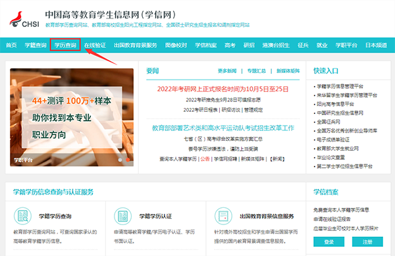Image resolution: width=395 pixels, height=256 pixels.
Task: Open 中国研究生招生信息网 quick link
Action: [x=340, y=113]
